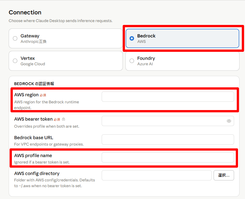Viewport: 245px width, 199px height.
Task: Choose the Foundry Azure AI radio option
Action: point(182,61)
